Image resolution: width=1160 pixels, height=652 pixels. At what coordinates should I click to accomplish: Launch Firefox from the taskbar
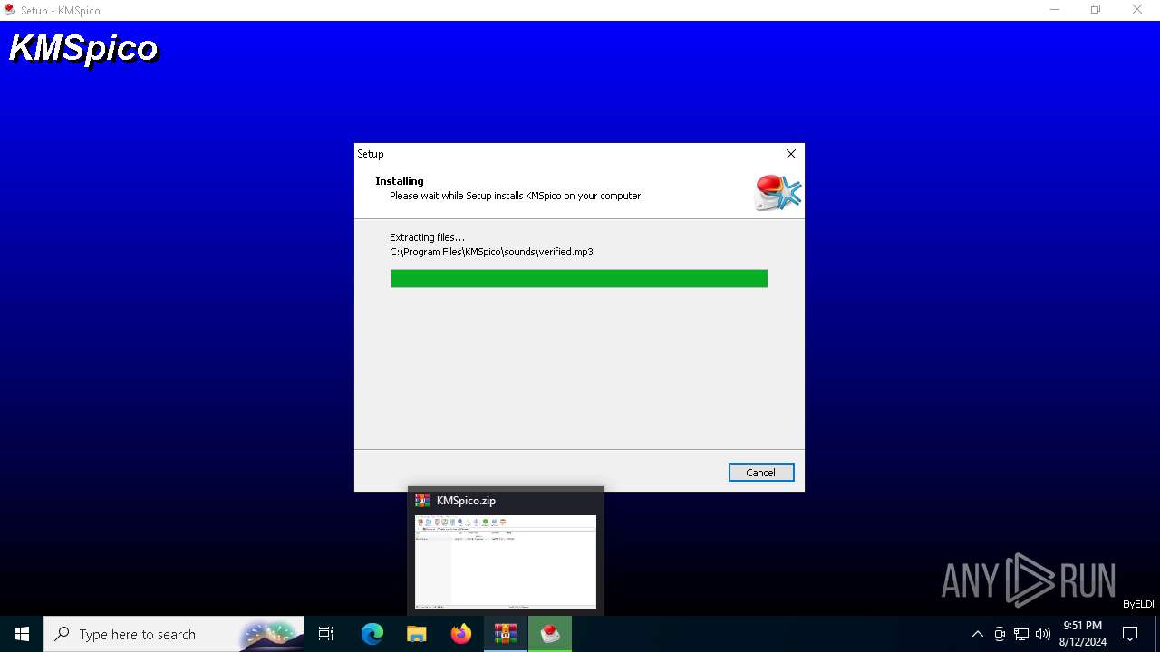pyautogui.click(x=461, y=634)
